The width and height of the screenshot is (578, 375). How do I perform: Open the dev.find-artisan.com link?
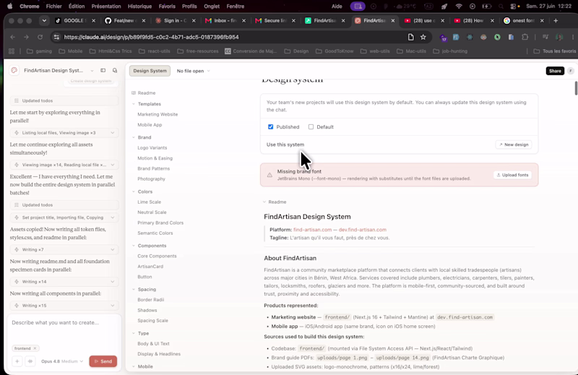(363, 230)
